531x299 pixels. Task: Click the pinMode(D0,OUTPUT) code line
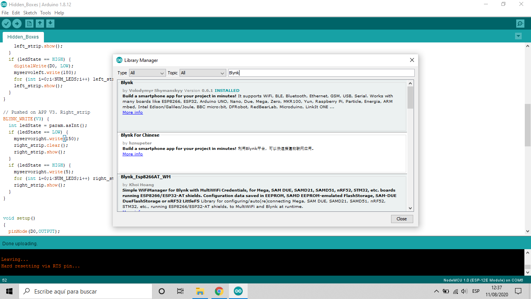34,231
